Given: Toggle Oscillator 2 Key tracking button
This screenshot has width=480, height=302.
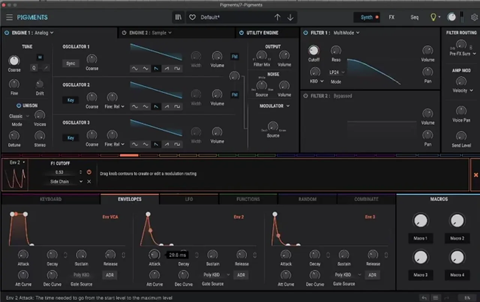Looking at the screenshot, I should (71, 100).
